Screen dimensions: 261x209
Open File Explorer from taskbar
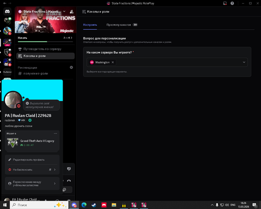pyautogui.click(x=114, y=205)
